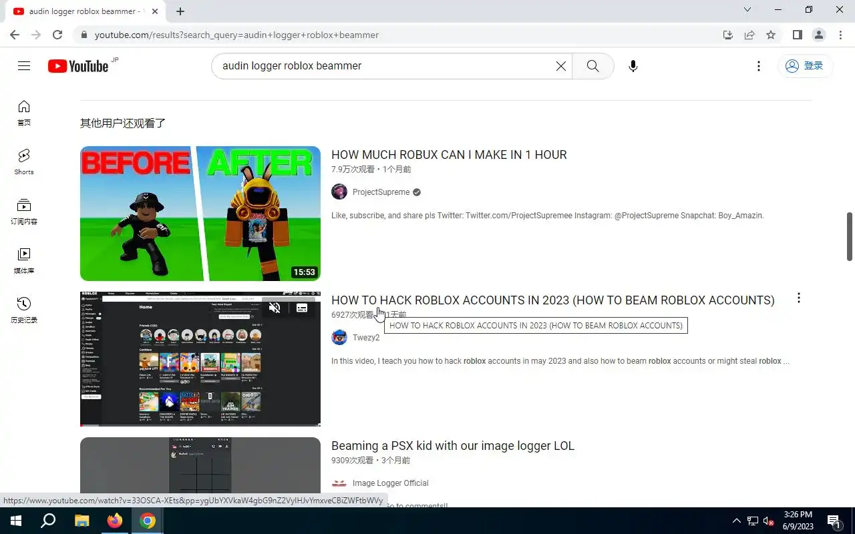Reload the page with the refresh icon

pyautogui.click(x=57, y=35)
